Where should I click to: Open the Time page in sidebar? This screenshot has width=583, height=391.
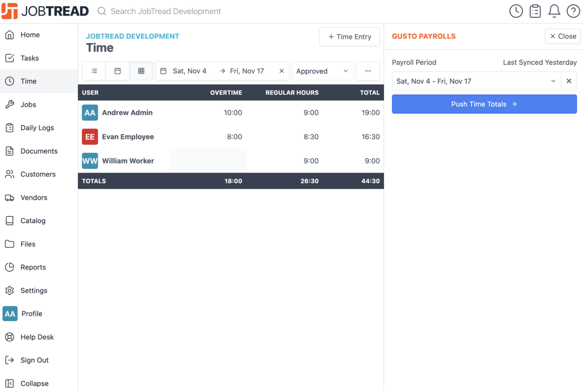pos(39,81)
